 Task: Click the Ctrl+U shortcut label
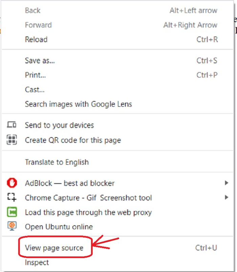[x=206, y=248]
